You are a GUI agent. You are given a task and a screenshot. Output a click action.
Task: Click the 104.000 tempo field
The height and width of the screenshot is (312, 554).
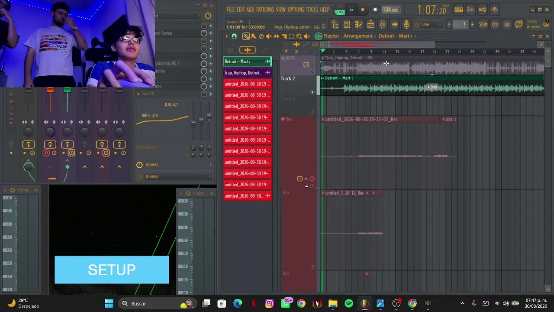(390, 10)
